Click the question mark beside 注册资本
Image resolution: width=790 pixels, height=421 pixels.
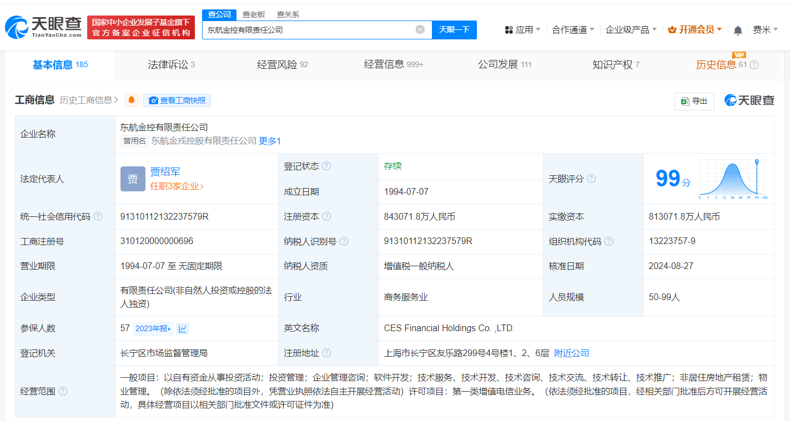326,216
